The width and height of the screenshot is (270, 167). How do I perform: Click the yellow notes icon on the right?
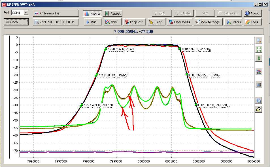(258, 109)
